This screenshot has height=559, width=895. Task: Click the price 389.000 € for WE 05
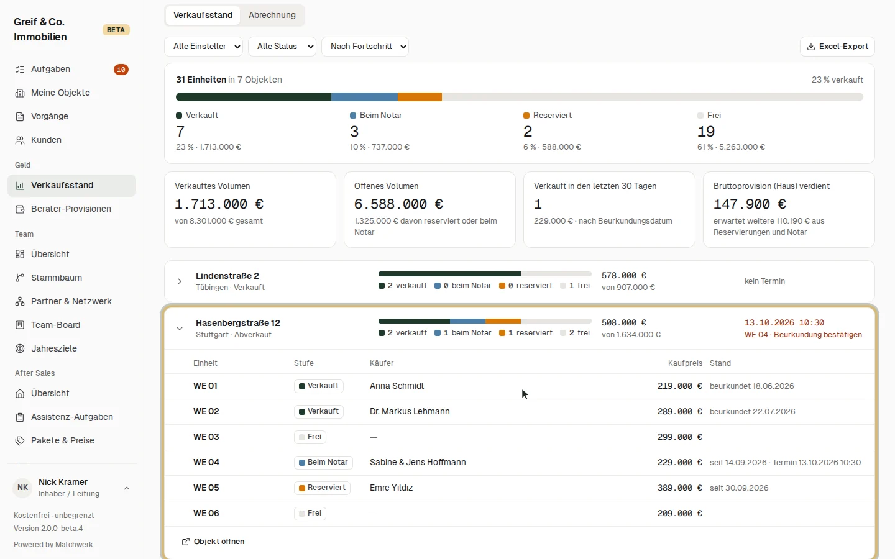[x=680, y=488]
